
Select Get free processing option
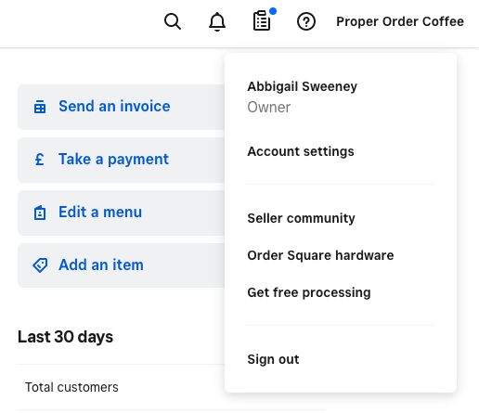pos(309,292)
